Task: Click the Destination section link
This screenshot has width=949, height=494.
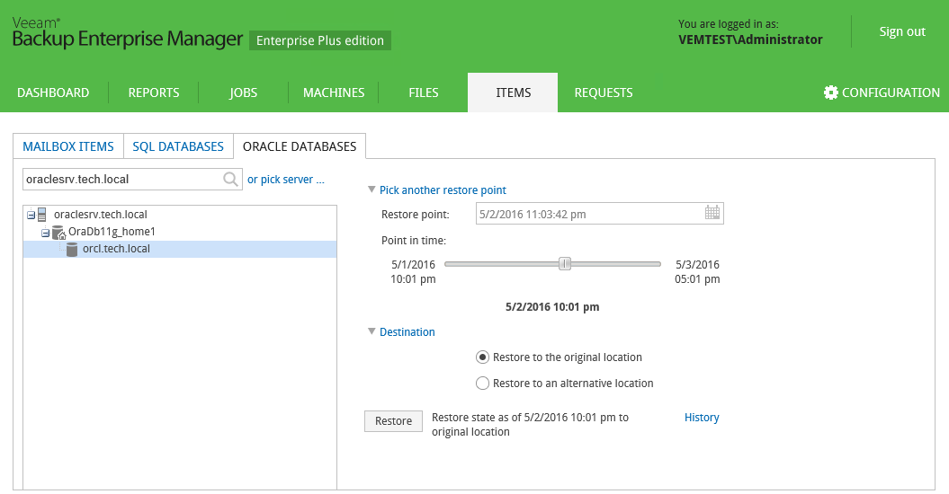Action: (407, 332)
